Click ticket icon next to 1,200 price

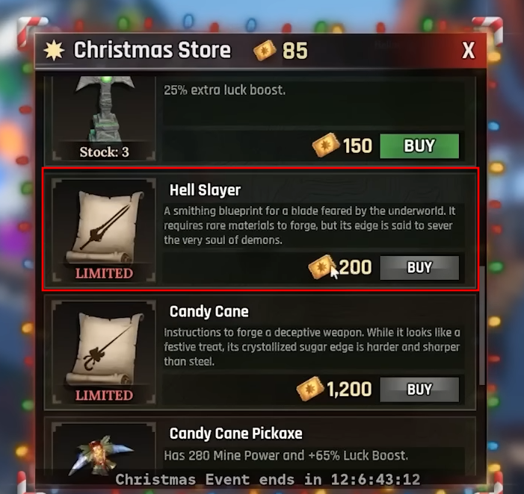(x=309, y=389)
